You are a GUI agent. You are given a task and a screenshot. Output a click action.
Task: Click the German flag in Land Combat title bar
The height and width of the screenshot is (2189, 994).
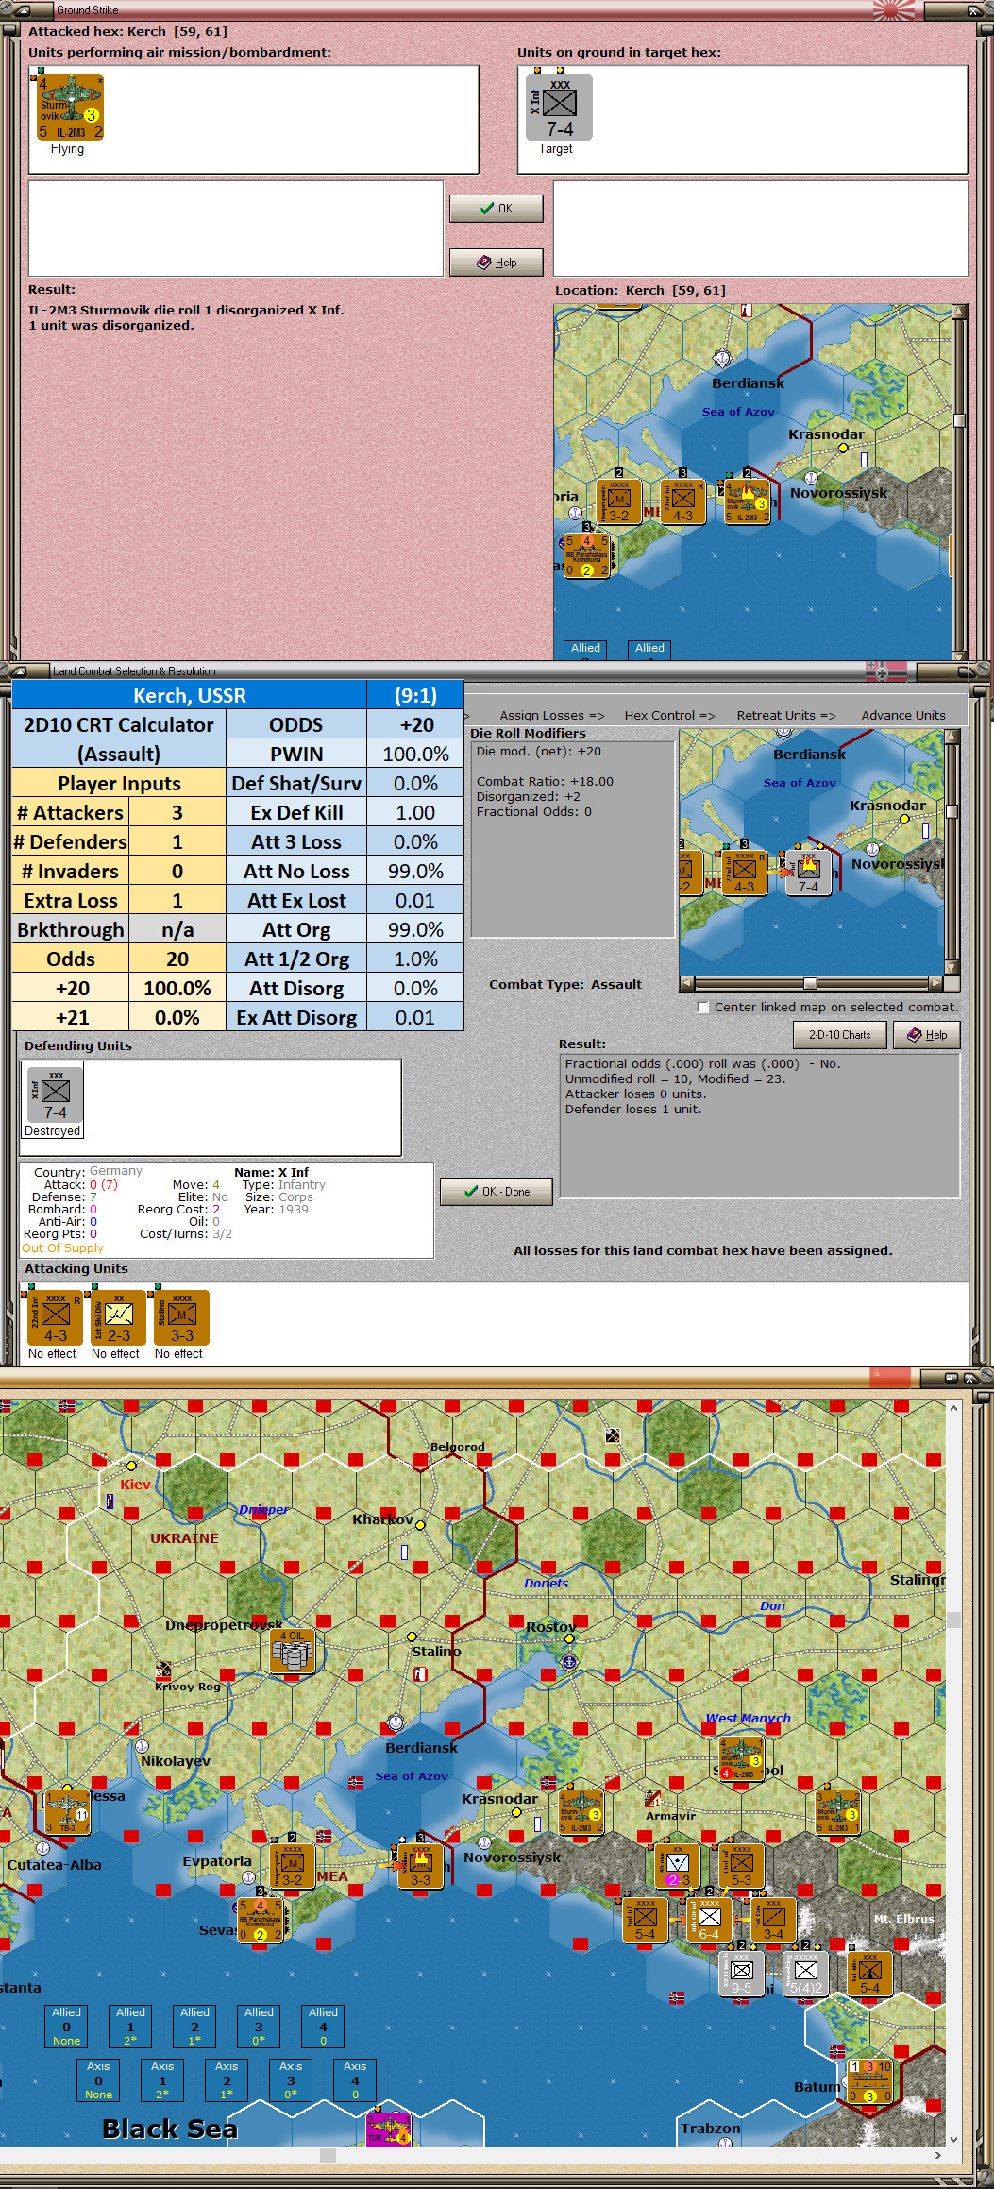click(x=886, y=671)
